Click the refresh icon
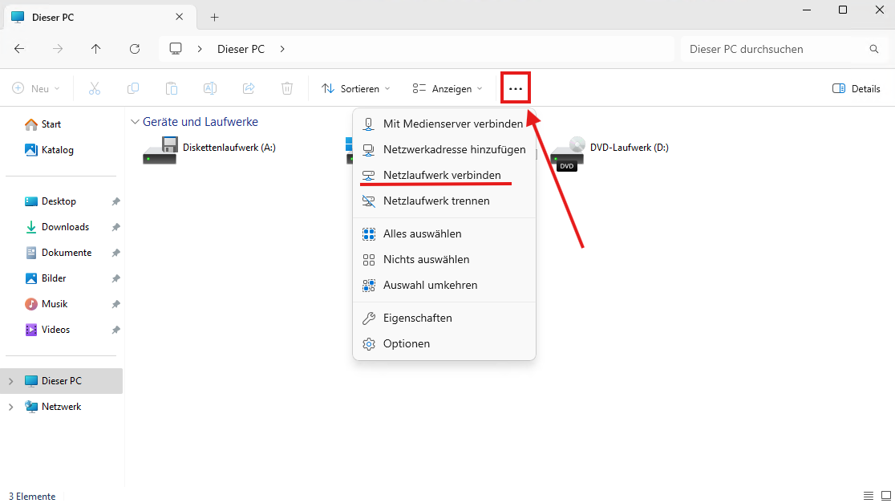 (x=135, y=49)
